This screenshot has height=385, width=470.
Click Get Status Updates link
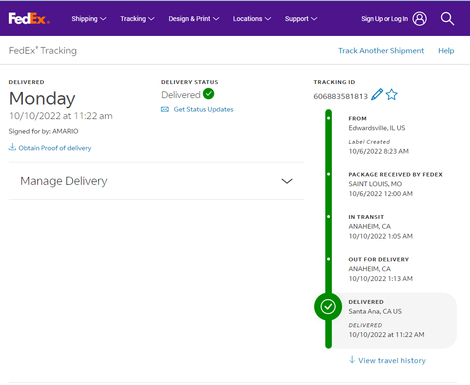click(203, 109)
